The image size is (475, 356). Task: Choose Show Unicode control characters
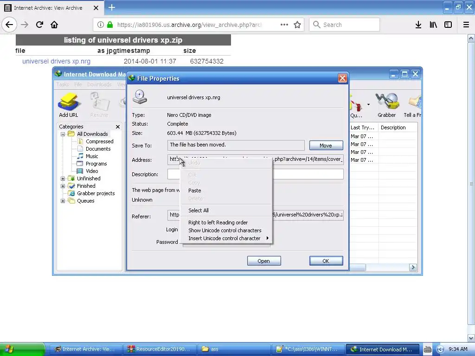(x=226, y=230)
